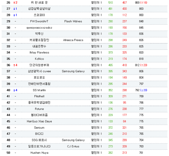Click rank number 35
The width and height of the screenshot is (169, 156).
[x=8, y=59]
